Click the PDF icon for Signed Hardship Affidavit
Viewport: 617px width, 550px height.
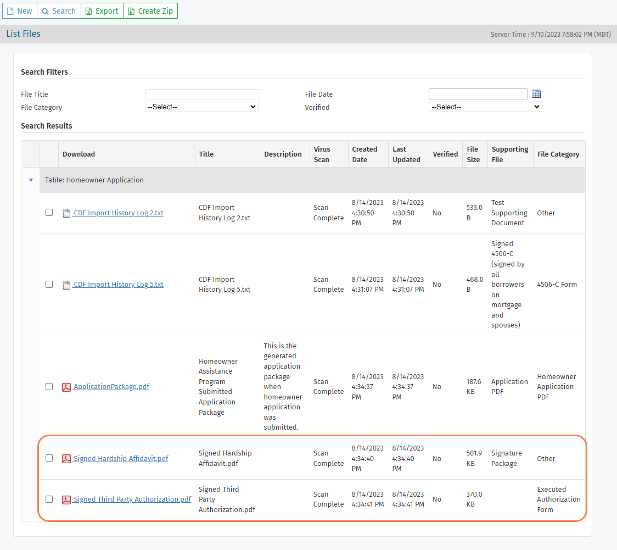point(66,459)
